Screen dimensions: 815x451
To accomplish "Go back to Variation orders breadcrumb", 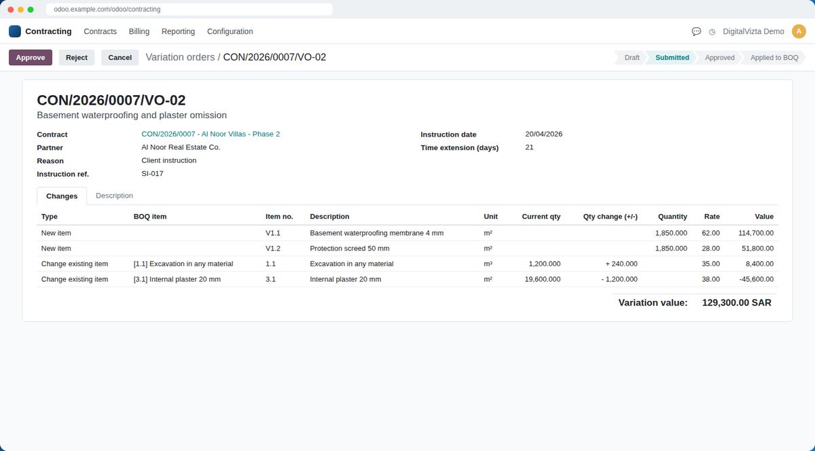I will pyautogui.click(x=180, y=57).
